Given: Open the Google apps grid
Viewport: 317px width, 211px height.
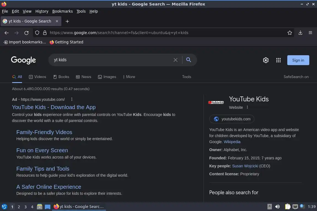Looking at the screenshot, I should point(278,60).
